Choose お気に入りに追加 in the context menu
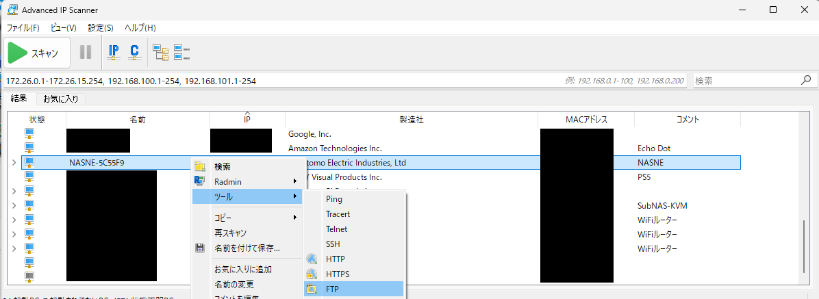This screenshot has height=299, width=819. 249,270
